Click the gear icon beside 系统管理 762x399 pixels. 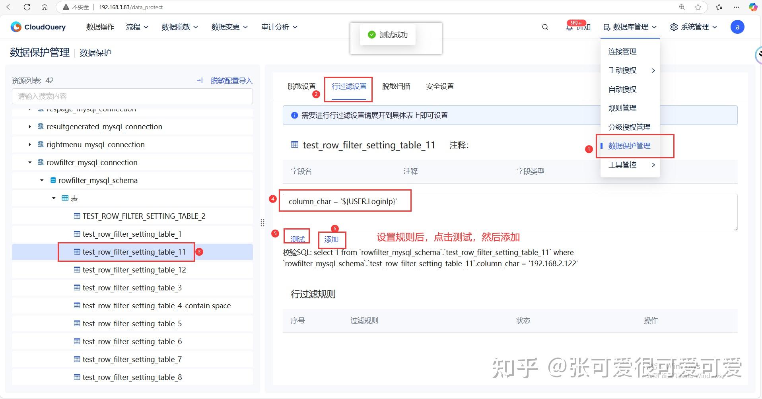pyautogui.click(x=673, y=27)
